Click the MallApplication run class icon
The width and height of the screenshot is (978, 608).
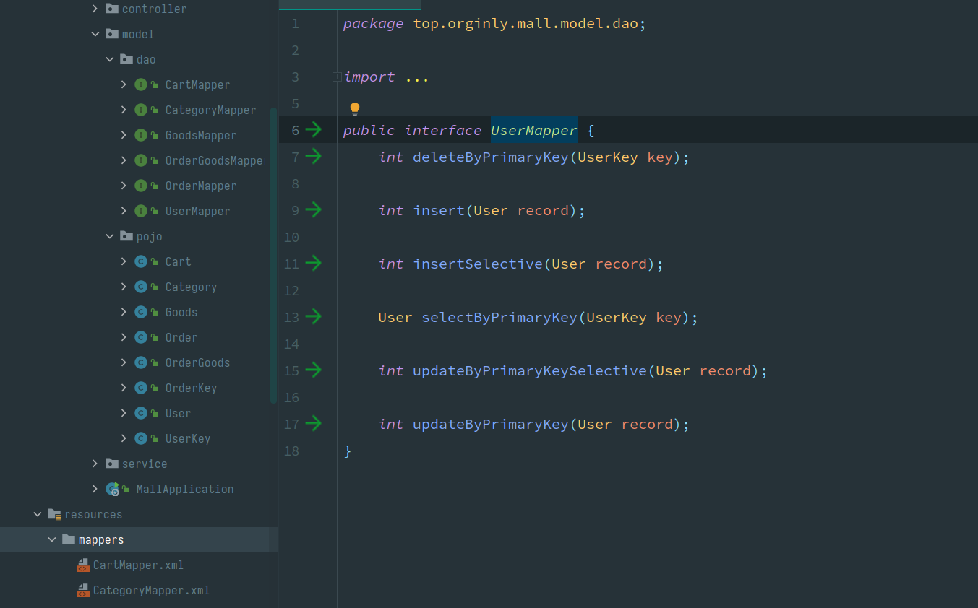112,489
